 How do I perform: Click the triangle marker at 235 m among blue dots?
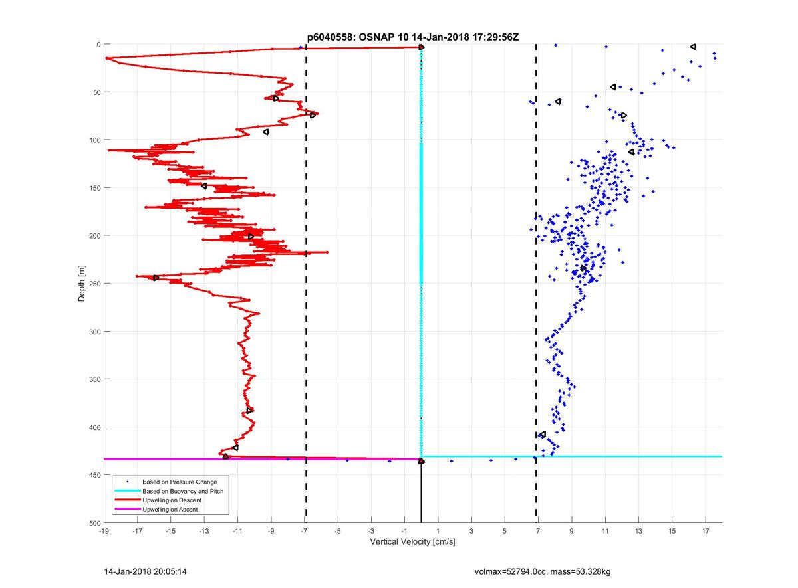[x=583, y=268]
